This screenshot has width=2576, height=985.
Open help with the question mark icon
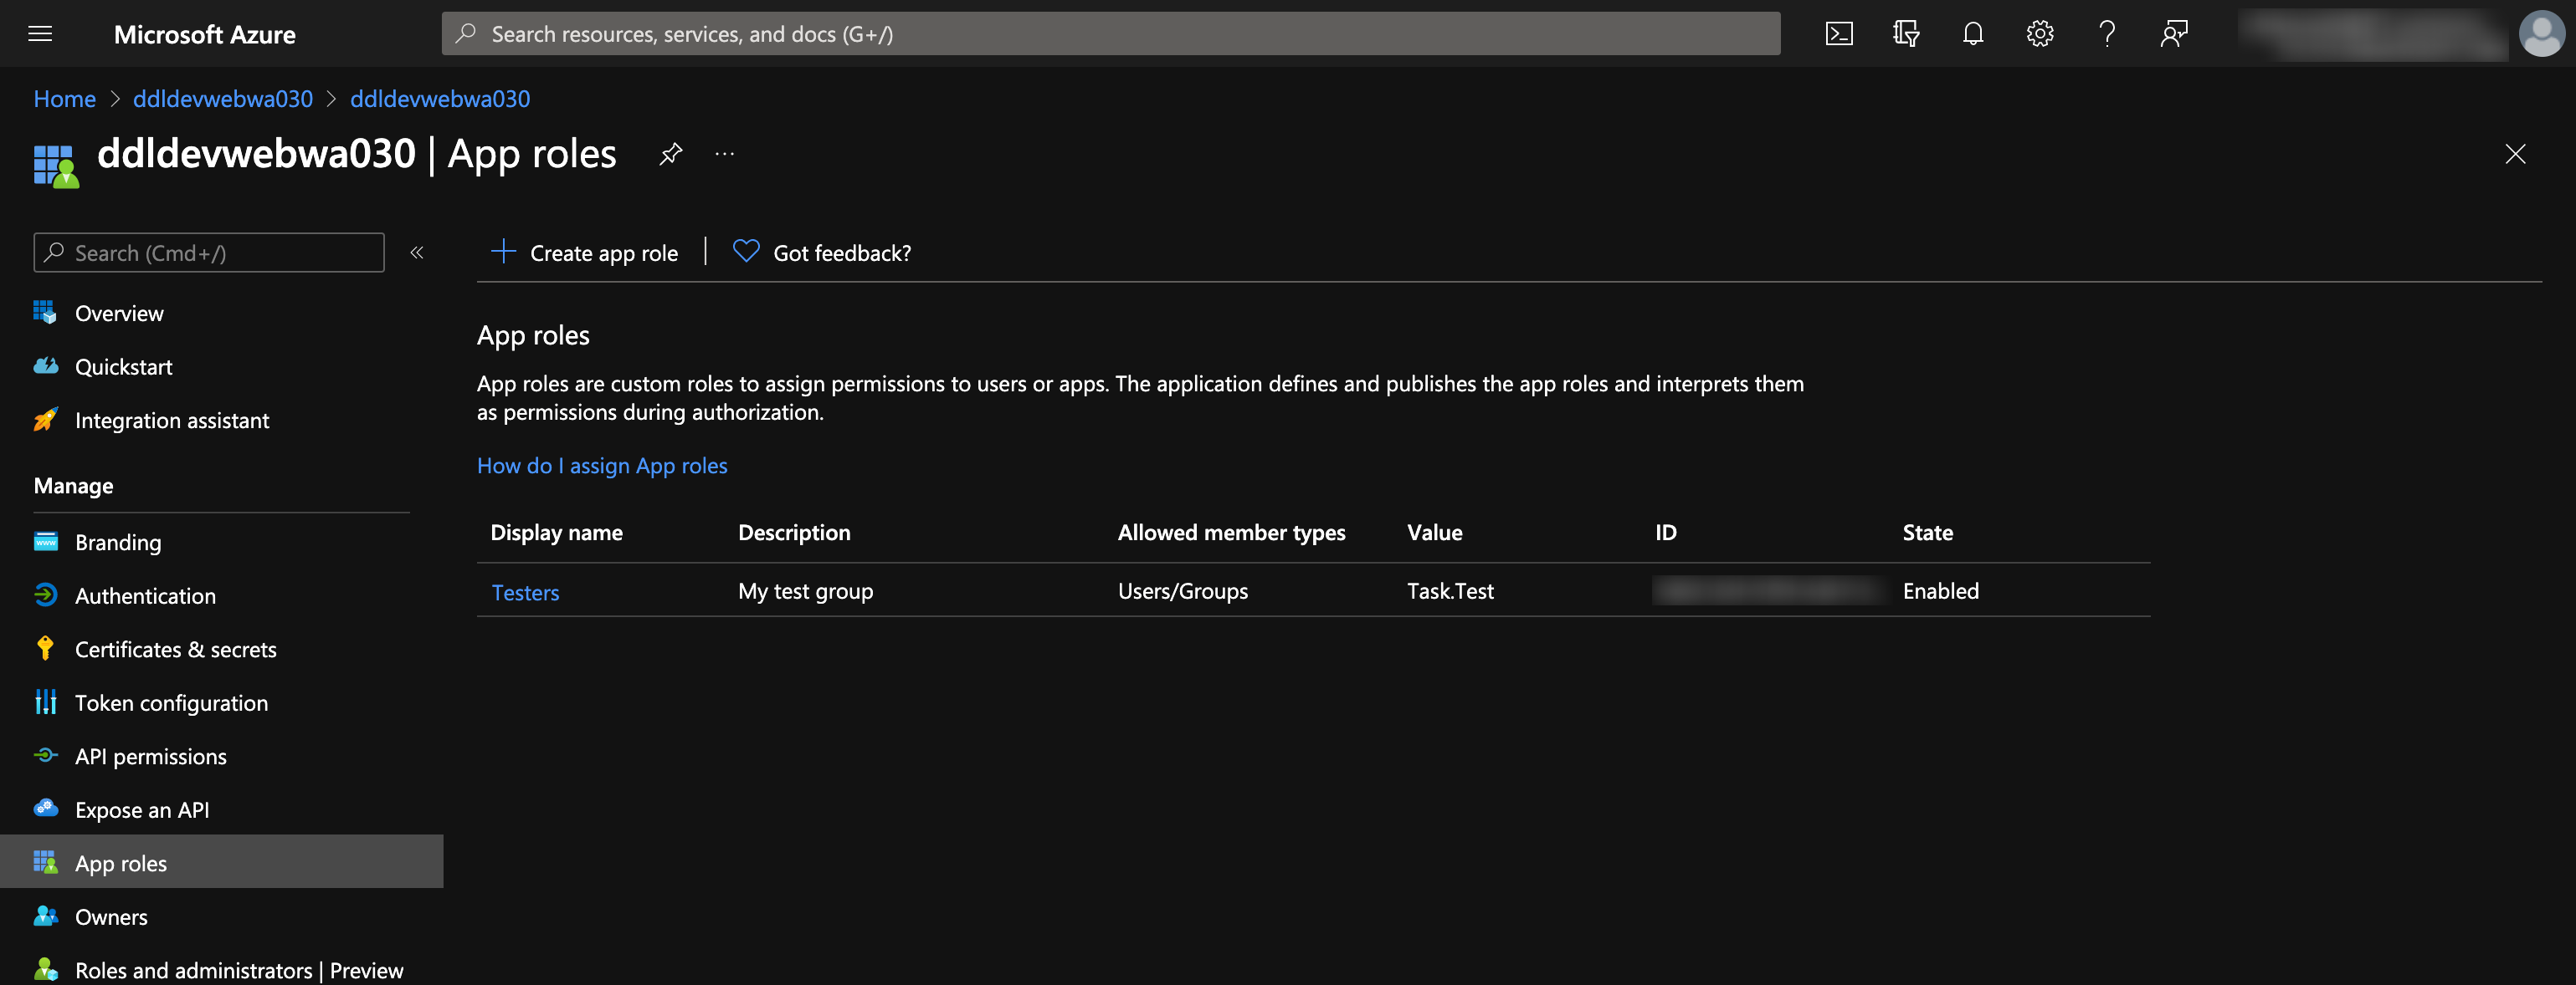[x=2107, y=33]
